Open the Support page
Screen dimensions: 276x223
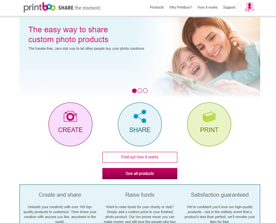pos(229,7)
